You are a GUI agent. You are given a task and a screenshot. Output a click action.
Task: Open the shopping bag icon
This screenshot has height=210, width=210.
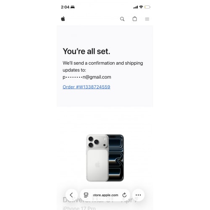tap(135, 19)
